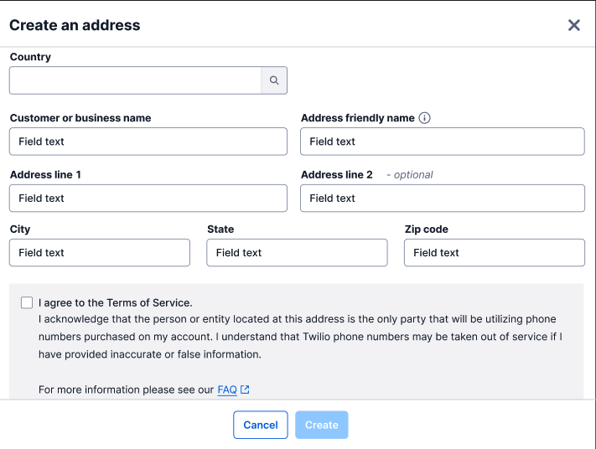Click into the Address friendly name field

pos(442,142)
